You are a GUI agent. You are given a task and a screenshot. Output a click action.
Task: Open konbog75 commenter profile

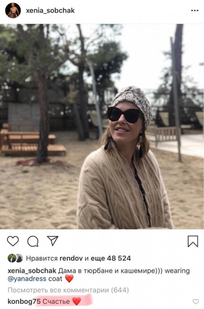point(24,301)
